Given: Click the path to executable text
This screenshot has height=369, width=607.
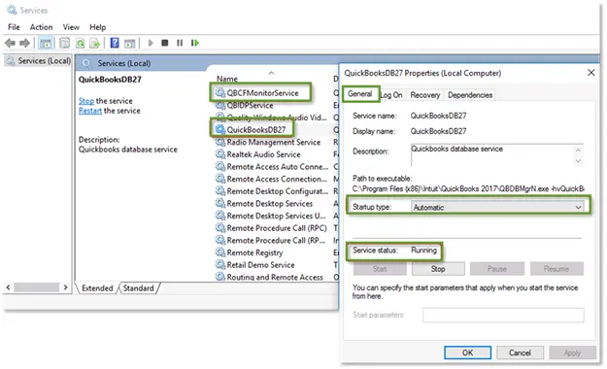Looking at the screenshot, I should click(x=468, y=189).
